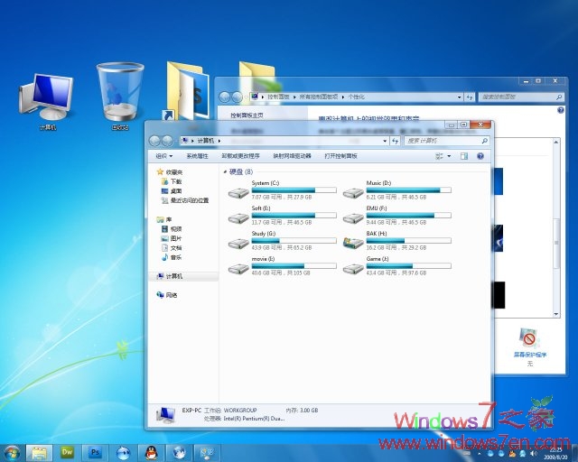This screenshot has width=578, height=462.
Task: Open the view options dropdown arrow
Action: (x=449, y=156)
